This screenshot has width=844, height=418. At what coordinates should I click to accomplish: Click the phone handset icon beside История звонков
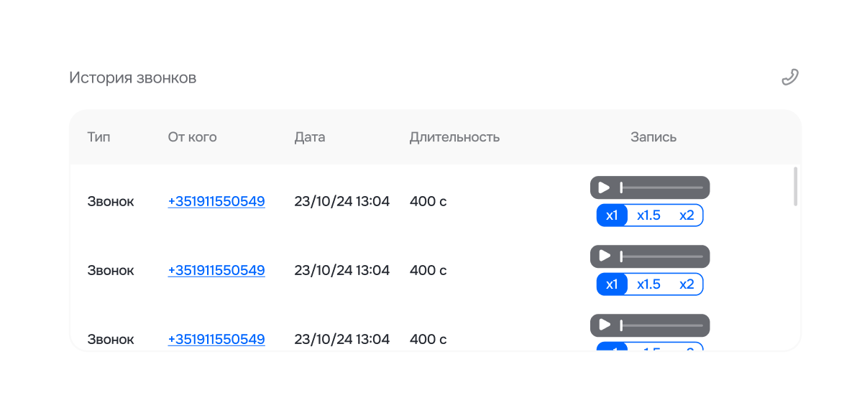(790, 77)
